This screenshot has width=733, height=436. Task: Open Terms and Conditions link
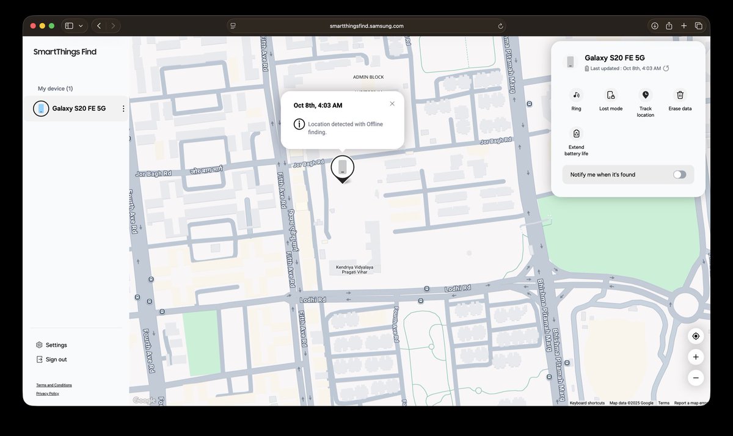pos(54,385)
